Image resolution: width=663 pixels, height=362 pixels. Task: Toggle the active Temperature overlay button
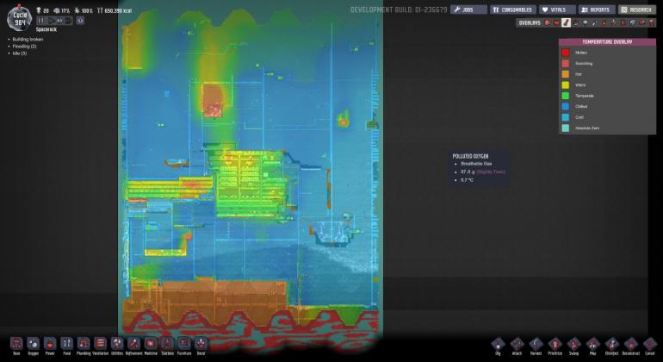[x=566, y=23]
